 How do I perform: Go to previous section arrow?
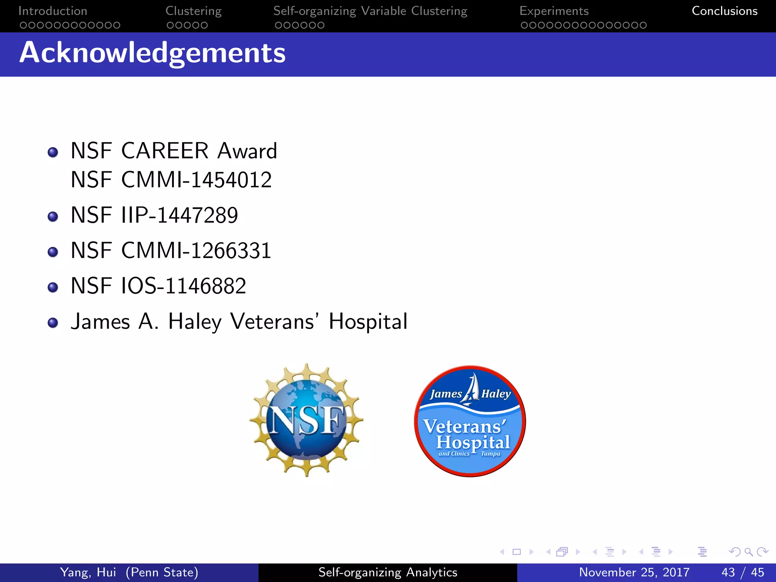641,552
